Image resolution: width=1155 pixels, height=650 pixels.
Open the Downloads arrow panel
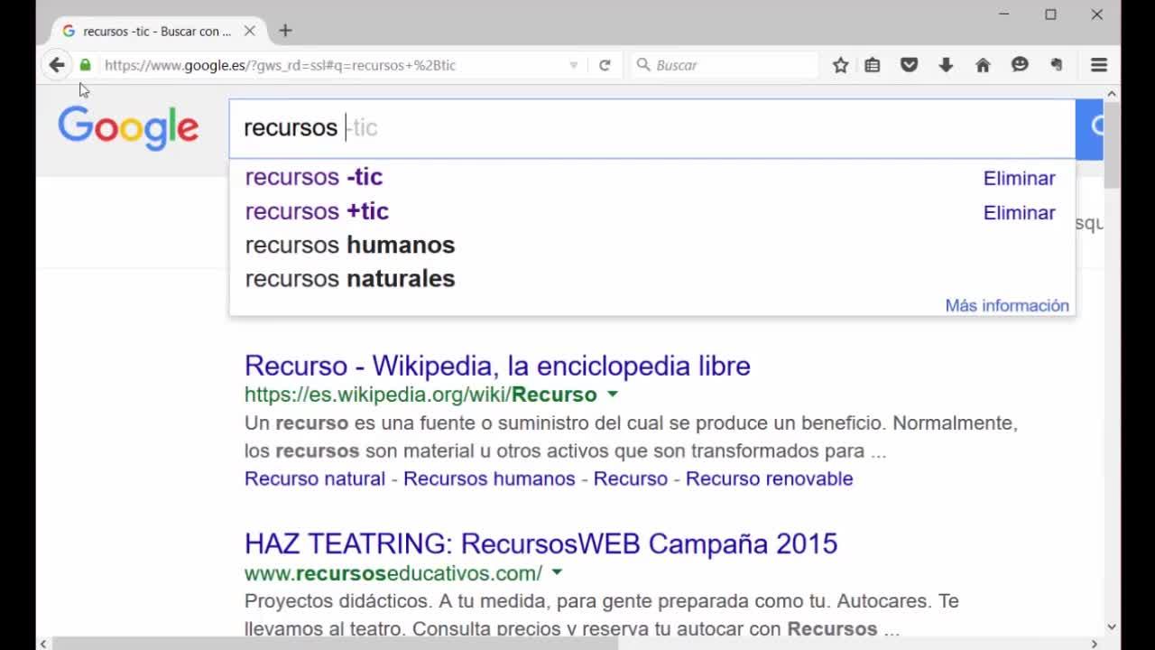click(x=946, y=65)
